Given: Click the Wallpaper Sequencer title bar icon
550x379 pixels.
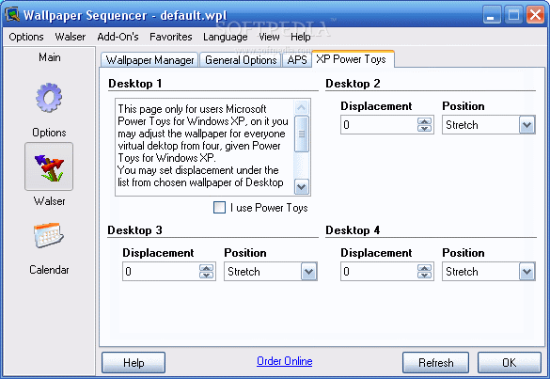Looking at the screenshot, I should 11,14.
